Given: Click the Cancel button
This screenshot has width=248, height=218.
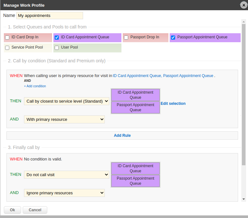Looking at the screenshot, I should point(35,210).
